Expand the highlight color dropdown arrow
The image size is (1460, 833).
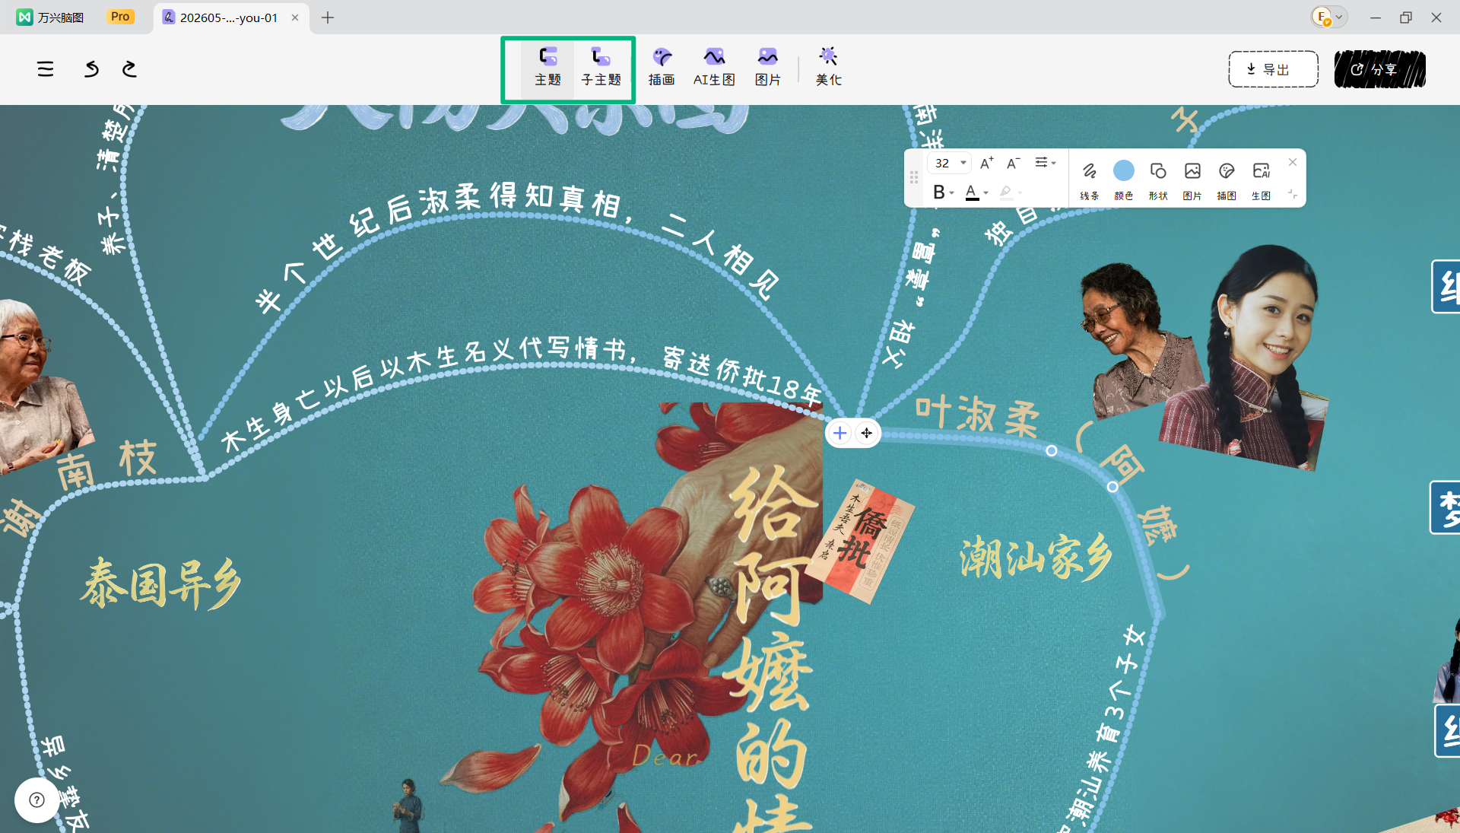[x=1020, y=193]
